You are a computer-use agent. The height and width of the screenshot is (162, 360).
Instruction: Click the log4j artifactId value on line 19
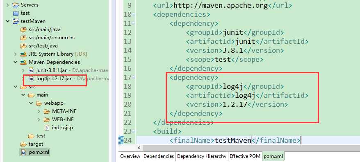tap(245, 96)
